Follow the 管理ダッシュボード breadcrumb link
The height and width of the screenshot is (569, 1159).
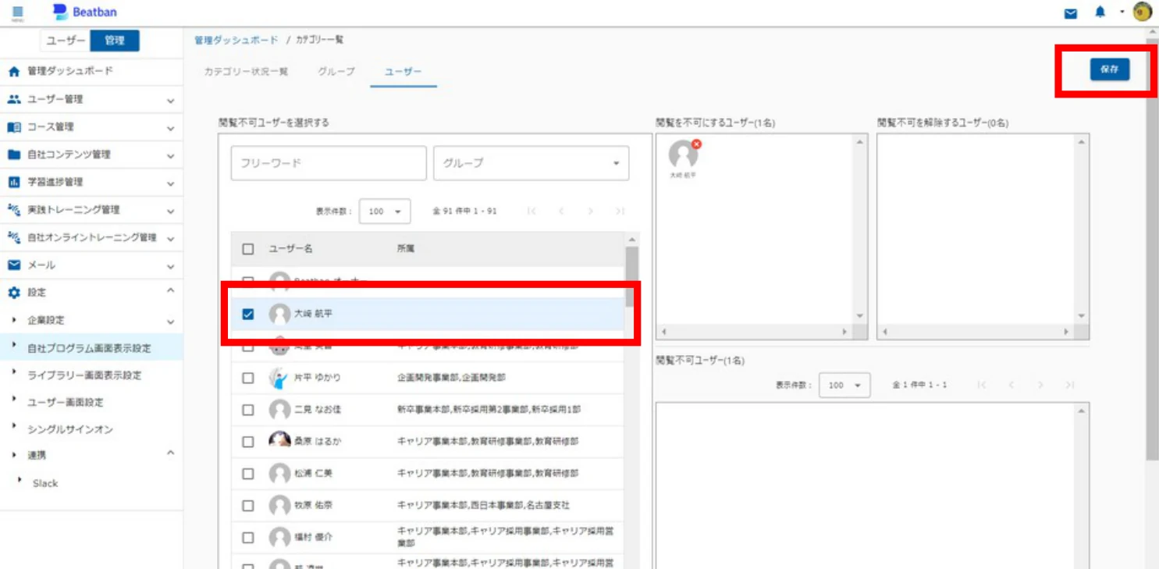[x=236, y=40]
